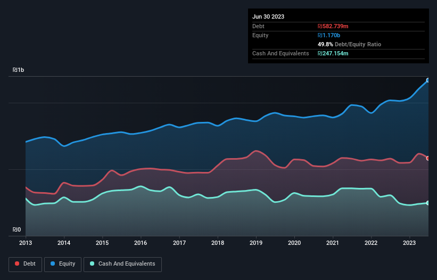Toggle Cash And Equivalents legend button
437x280 pixels.
click(122, 264)
